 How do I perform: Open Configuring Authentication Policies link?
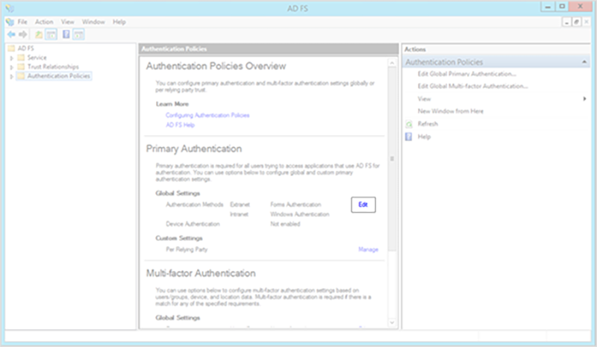point(207,115)
